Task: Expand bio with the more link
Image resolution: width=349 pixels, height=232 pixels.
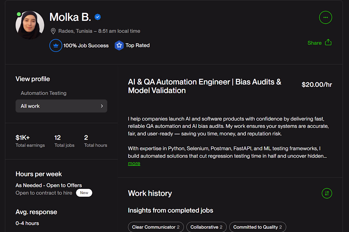Action: click(x=134, y=163)
